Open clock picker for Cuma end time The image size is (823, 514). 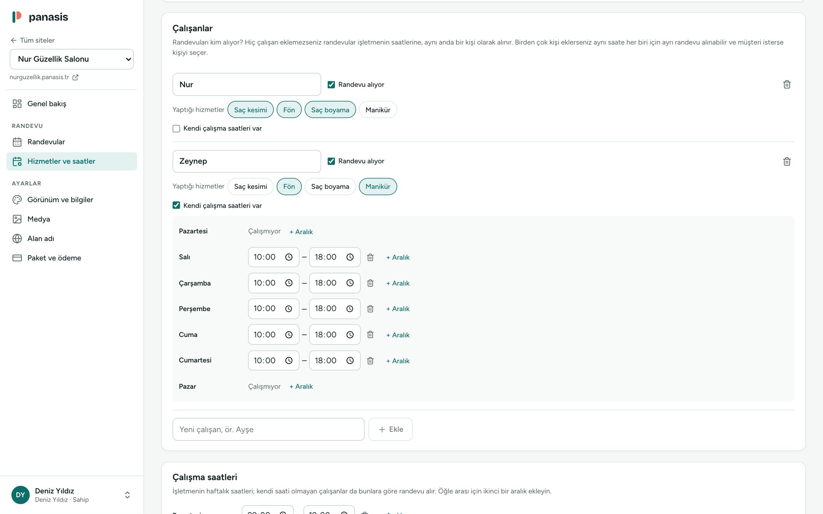coord(350,335)
